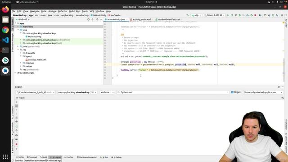Expand the manifests folder in project tree
288x162 pixels.
click(x=18, y=27)
